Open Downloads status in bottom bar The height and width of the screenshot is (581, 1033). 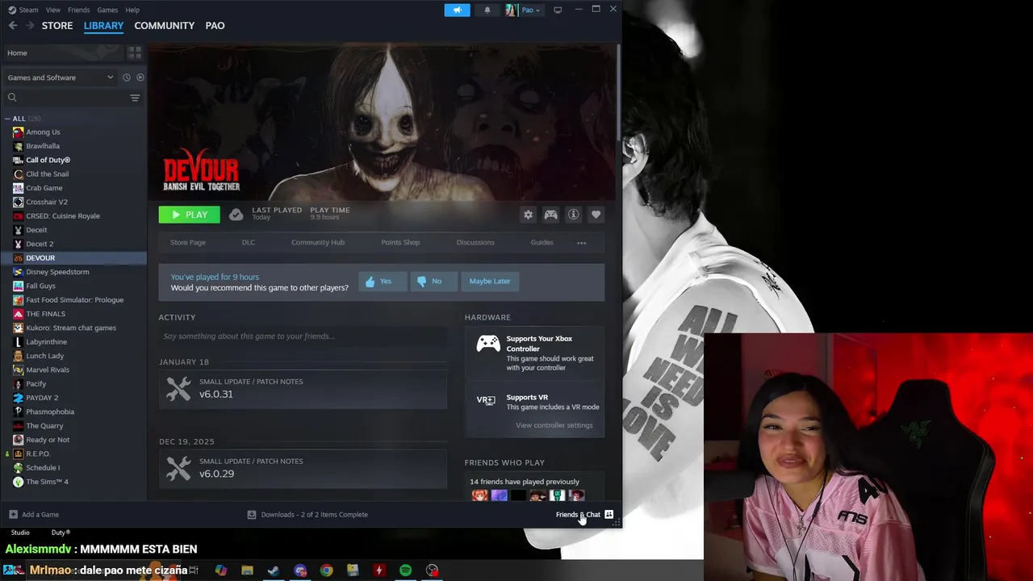click(x=307, y=514)
